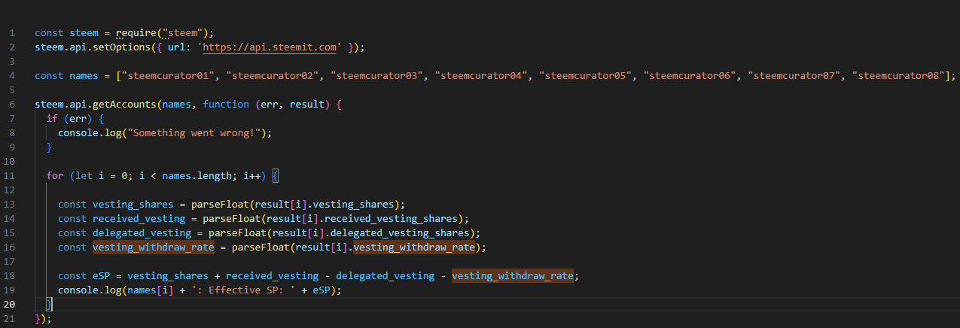Image resolution: width=960 pixels, height=328 pixels.
Task: Click highlighted vesting_withdraw_rate declaration on line 16
Action: pyautogui.click(x=154, y=247)
